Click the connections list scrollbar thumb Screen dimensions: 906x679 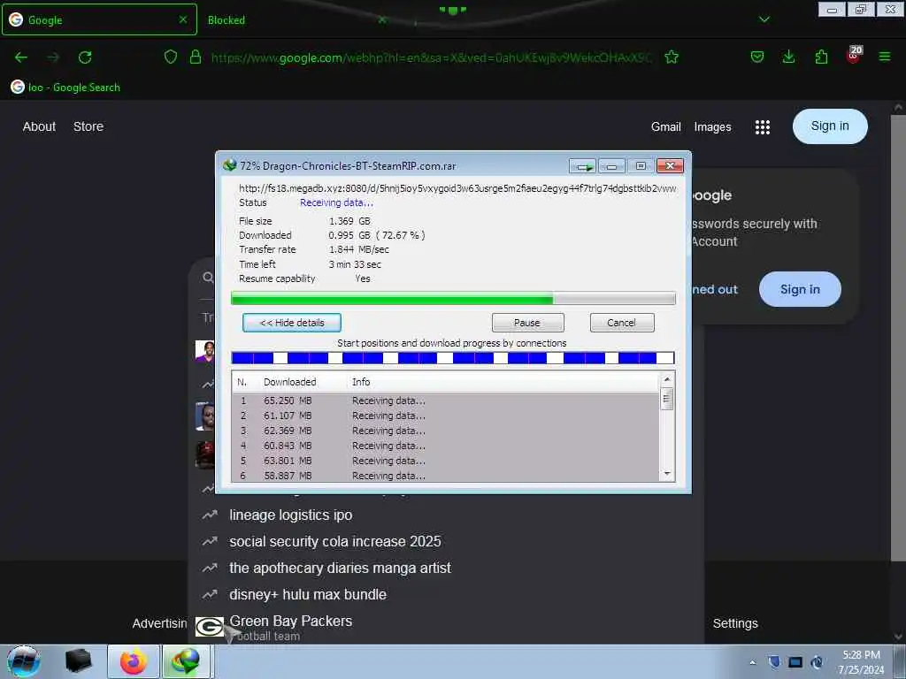(x=667, y=399)
